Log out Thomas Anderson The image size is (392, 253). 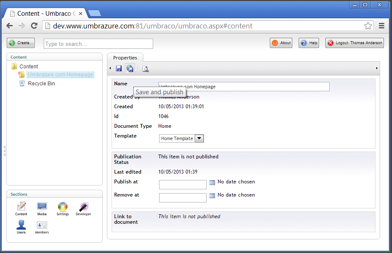pos(355,43)
